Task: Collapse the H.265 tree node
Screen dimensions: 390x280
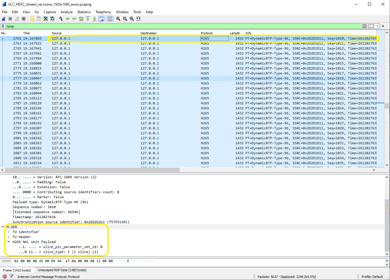Action: tap(3, 227)
